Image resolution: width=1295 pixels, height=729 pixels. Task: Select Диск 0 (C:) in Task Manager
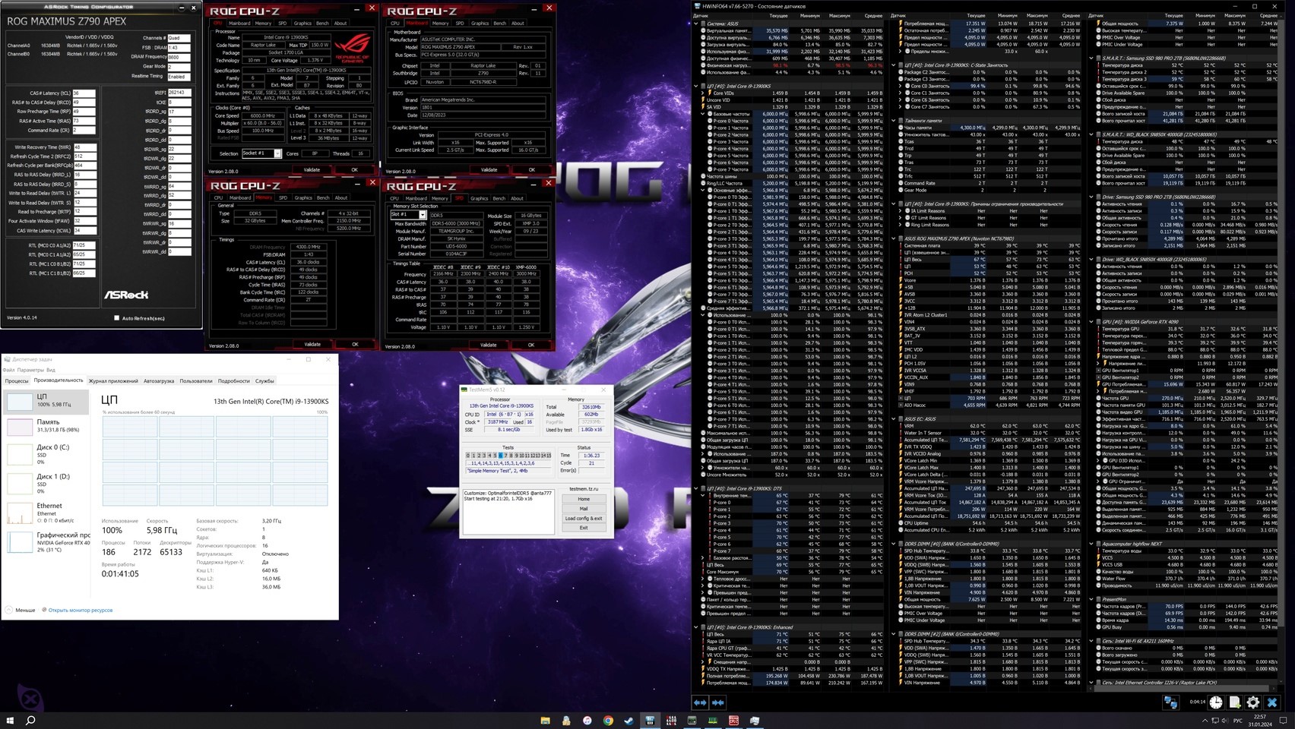[x=46, y=454]
